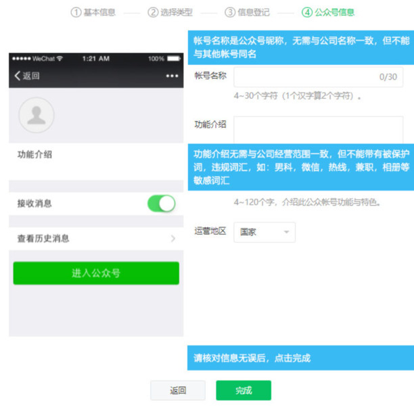Go to step 3 信息登记
414x407 pixels.
pyautogui.click(x=248, y=12)
